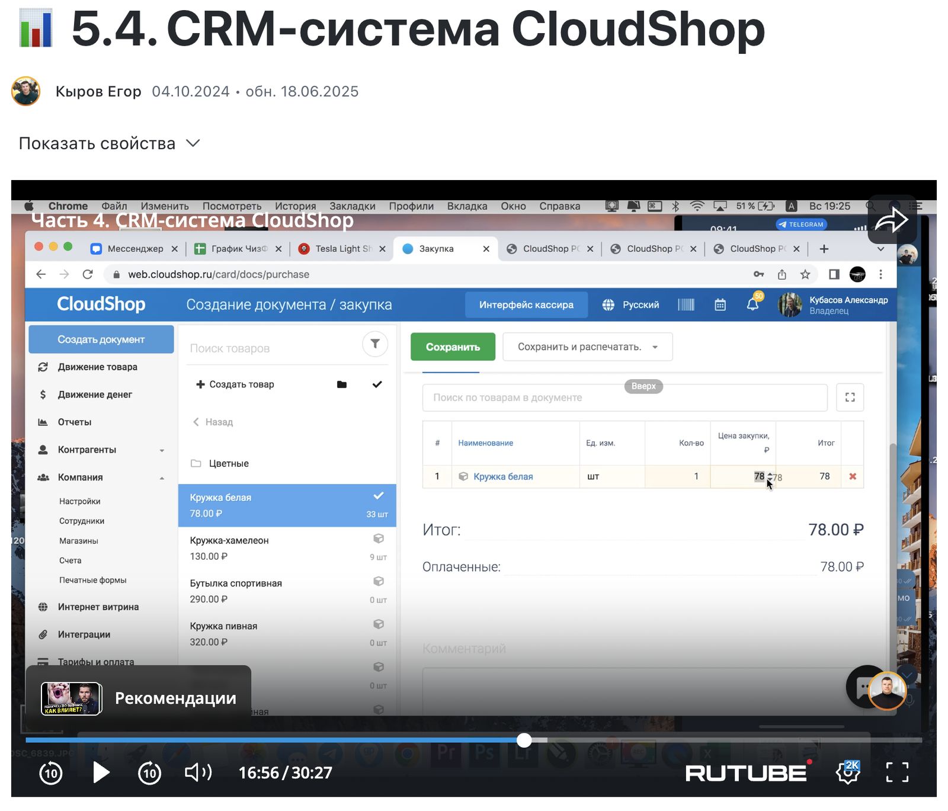This screenshot has height=811, width=948.
Task: Click Создать товар
Action: [x=235, y=384]
